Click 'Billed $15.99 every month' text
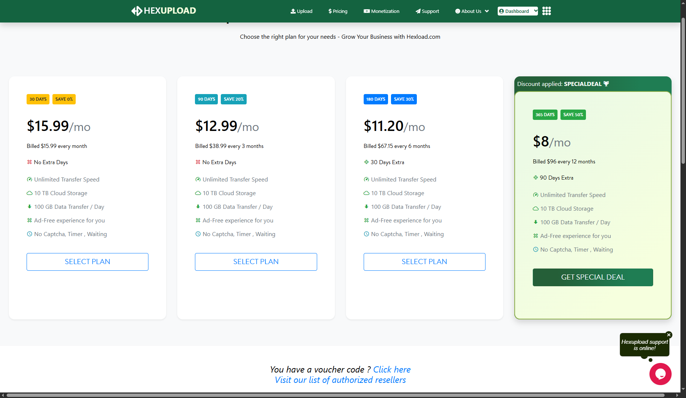This screenshot has height=398, width=686. [57, 146]
